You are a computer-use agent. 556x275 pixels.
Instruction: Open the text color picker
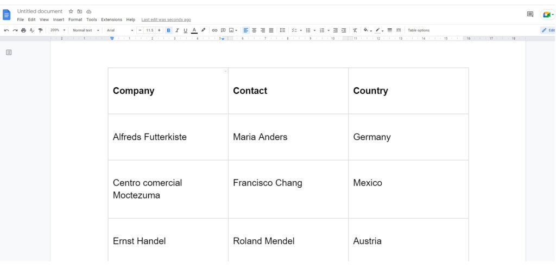[194, 30]
